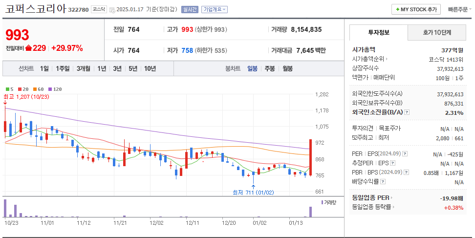Click the latest red candlestick on chart
The width and height of the screenshot is (475, 238).
pyautogui.click(x=310, y=157)
